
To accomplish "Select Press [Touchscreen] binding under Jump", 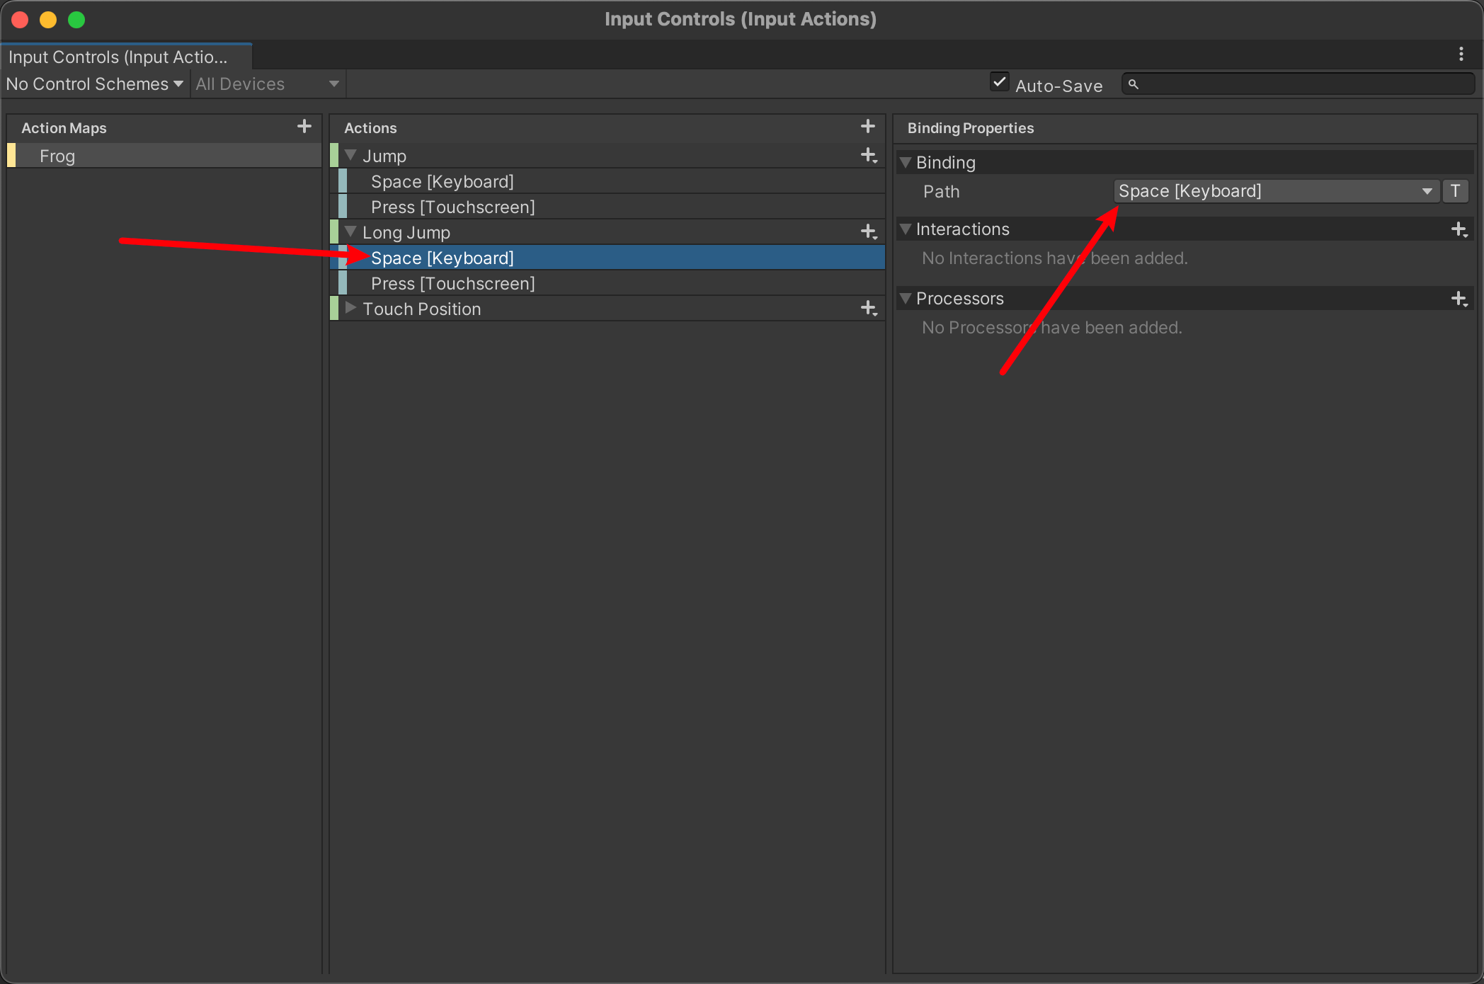I will click(x=607, y=207).
